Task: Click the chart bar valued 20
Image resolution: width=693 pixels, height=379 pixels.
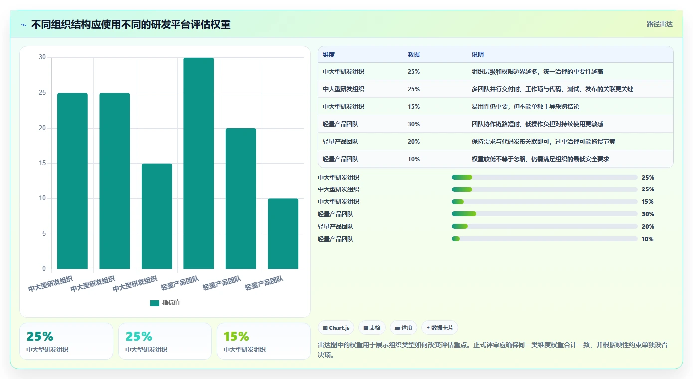Action: click(241, 198)
